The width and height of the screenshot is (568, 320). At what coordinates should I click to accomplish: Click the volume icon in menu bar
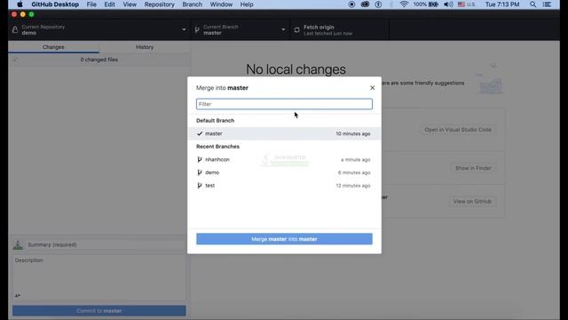(x=448, y=4)
